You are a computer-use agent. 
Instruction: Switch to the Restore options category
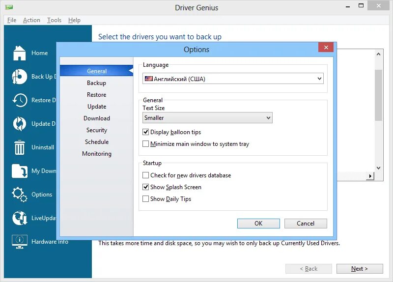point(96,95)
